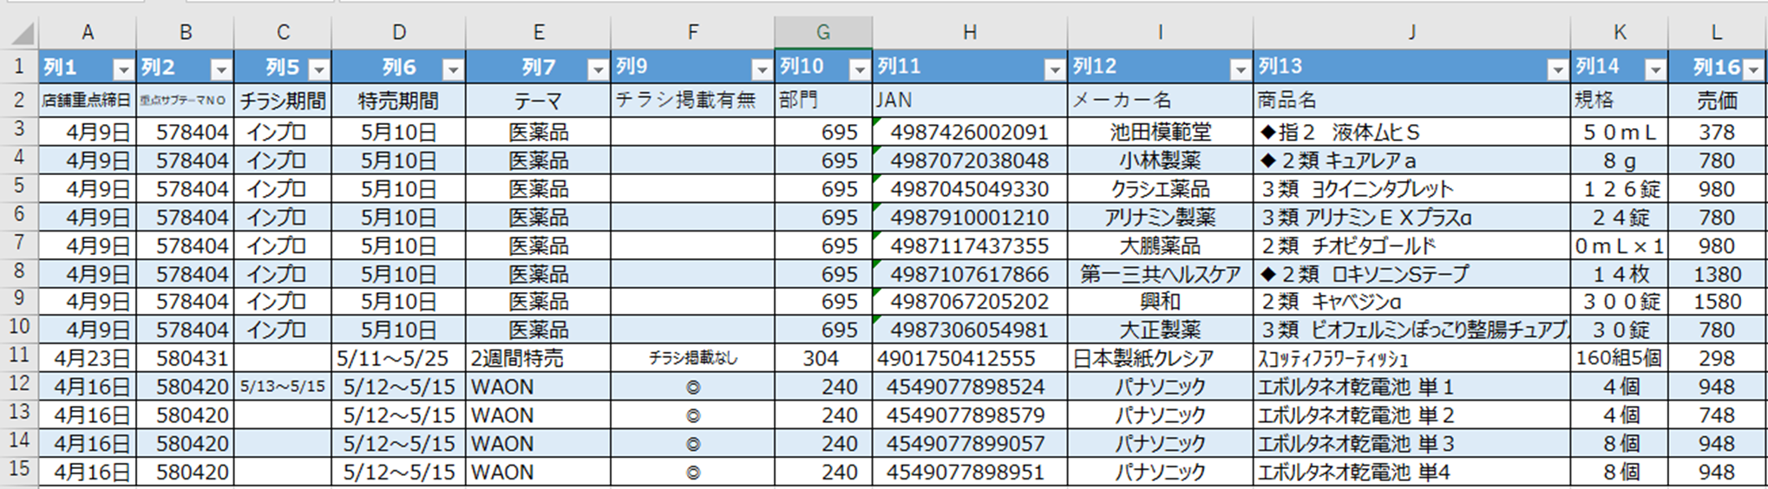Open the 列2 filter dropdown
The height and width of the screenshot is (489, 1768).
(222, 69)
